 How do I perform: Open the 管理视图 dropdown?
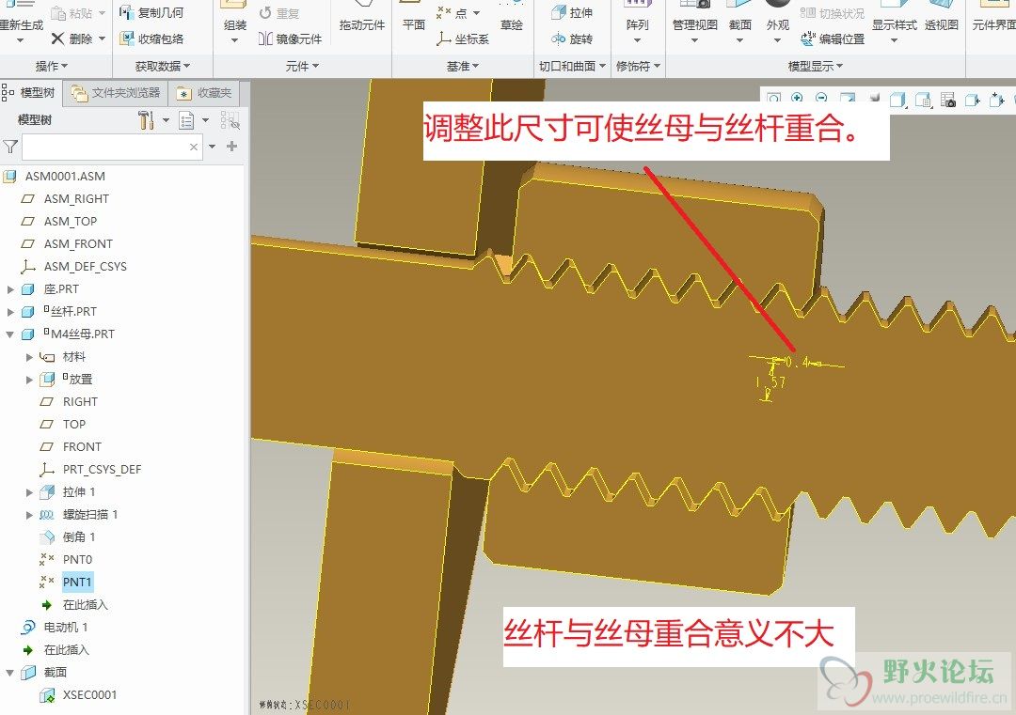(x=694, y=40)
